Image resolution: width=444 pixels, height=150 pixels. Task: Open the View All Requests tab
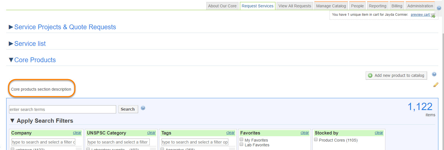(x=295, y=6)
